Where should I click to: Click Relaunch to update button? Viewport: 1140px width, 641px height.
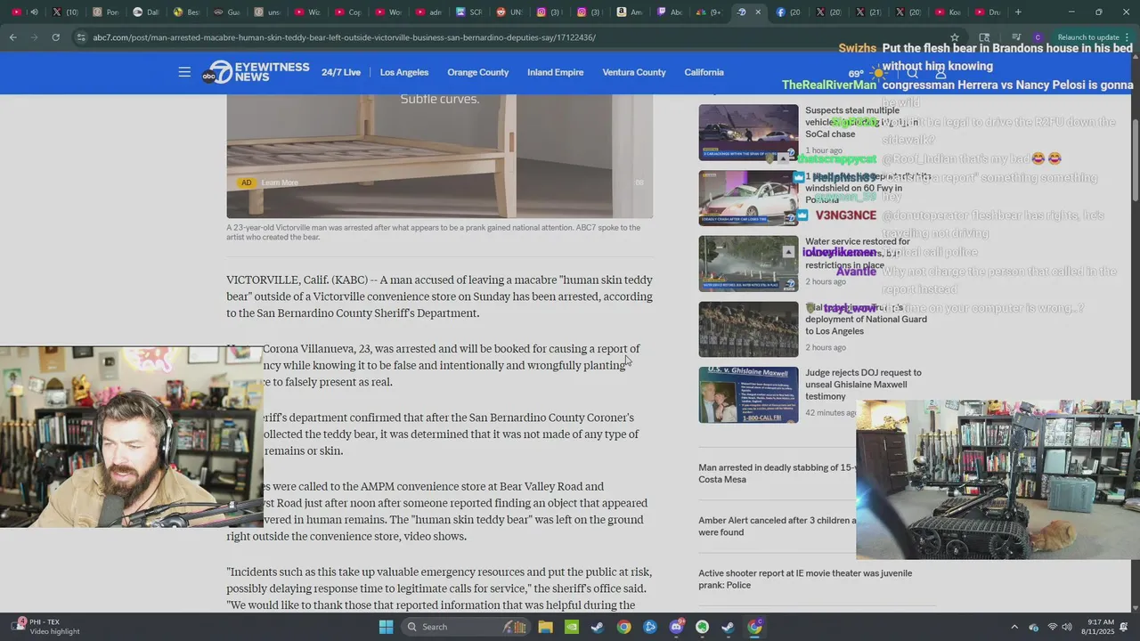point(1087,37)
